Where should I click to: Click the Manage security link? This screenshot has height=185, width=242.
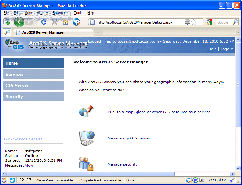[122, 164]
